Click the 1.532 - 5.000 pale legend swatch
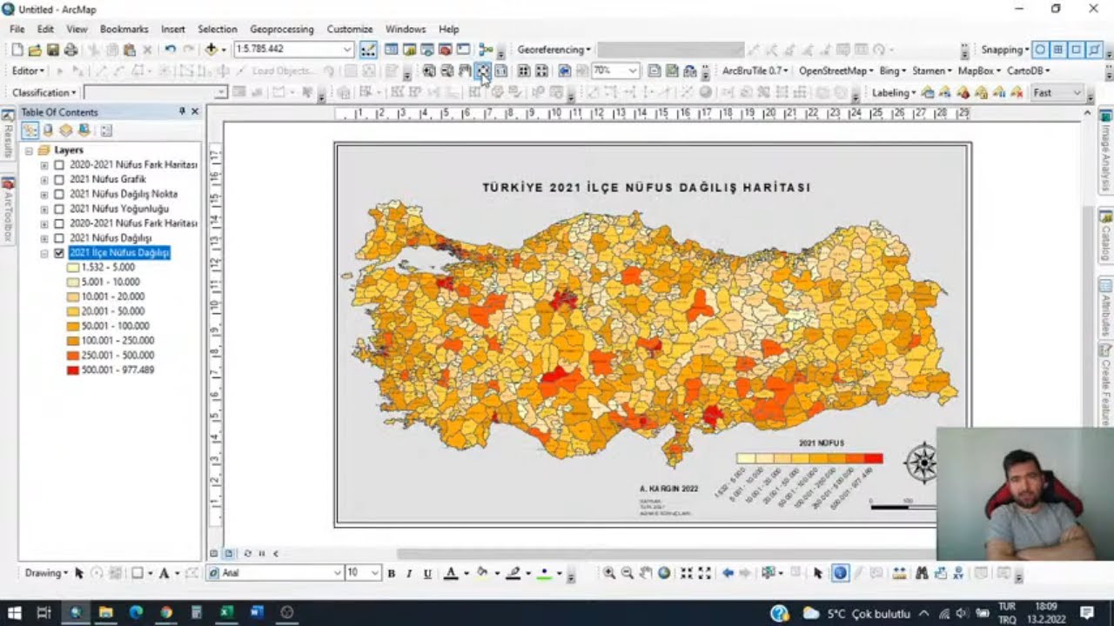This screenshot has height=626, width=1114. [x=72, y=268]
